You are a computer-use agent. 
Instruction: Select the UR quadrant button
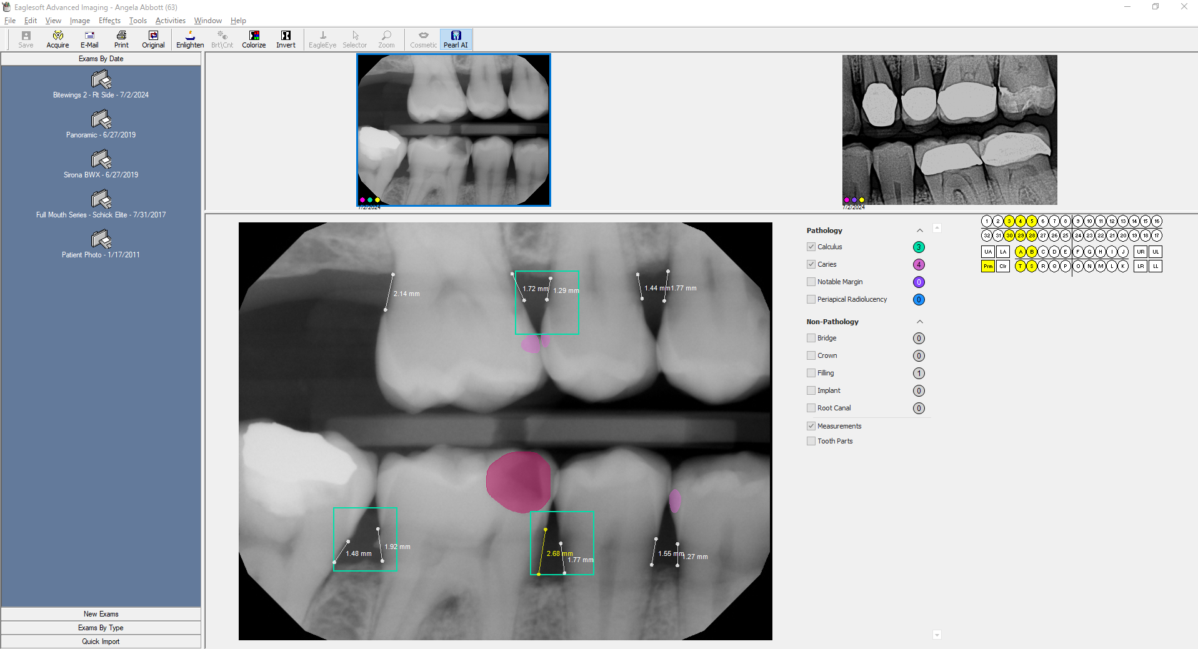pos(1141,252)
